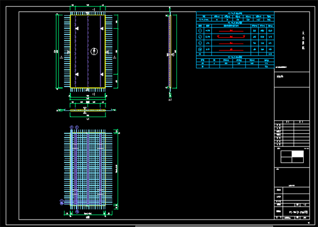
Task: Click the circled number in the second rebar table row
Action: coord(200,37)
